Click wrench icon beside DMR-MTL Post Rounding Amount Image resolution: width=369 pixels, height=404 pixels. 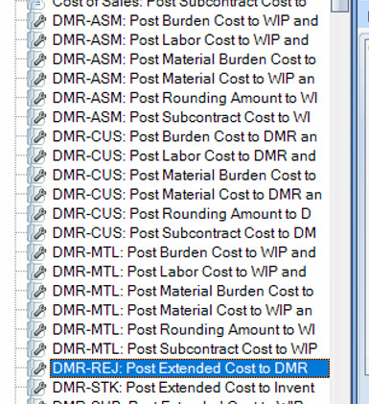pos(37,330)
